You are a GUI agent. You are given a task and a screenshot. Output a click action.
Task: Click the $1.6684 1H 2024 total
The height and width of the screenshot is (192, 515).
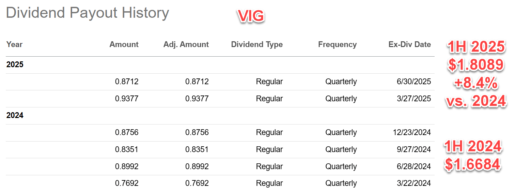click(472, 164)
